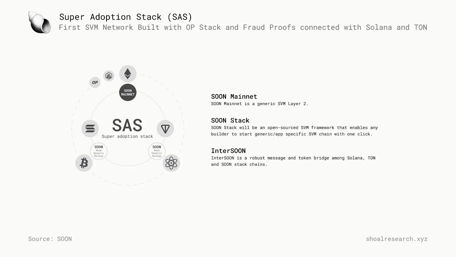Click the seashell logo
Image resolution: width=456 pixels, height=257 pixels.
point(40,22)
